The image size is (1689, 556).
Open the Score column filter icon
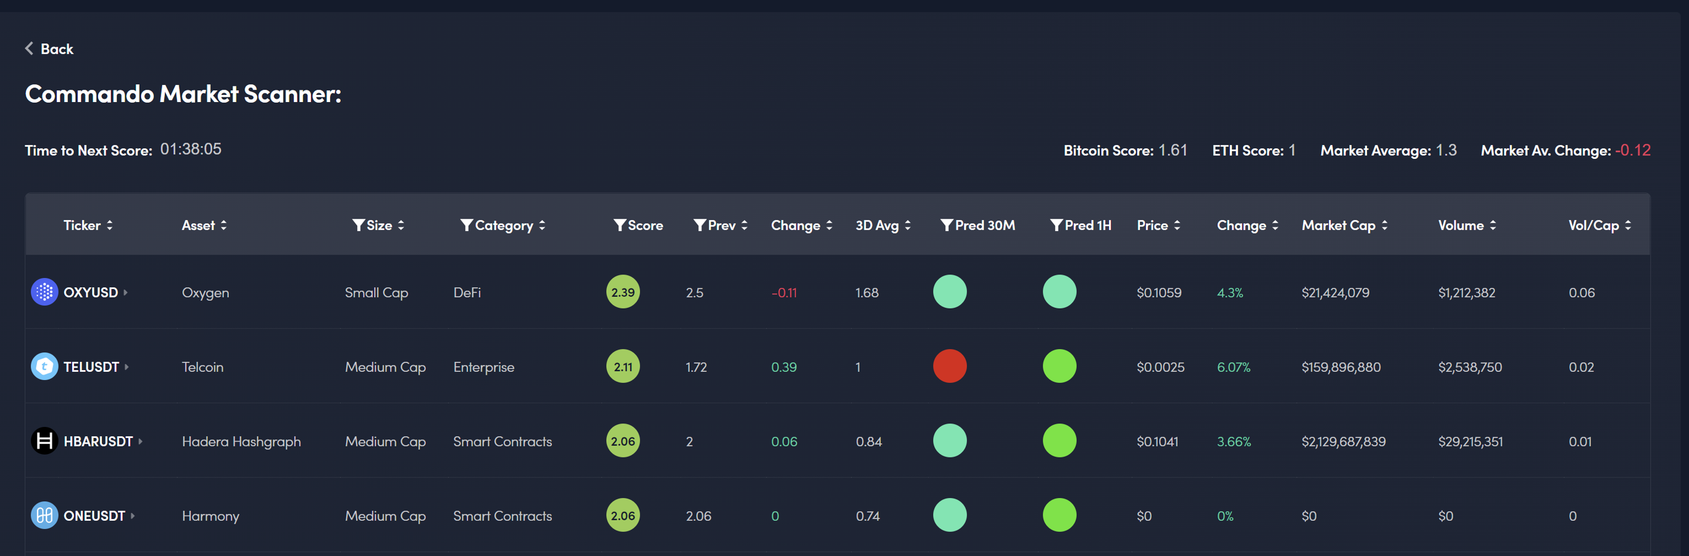pos(619,225)
